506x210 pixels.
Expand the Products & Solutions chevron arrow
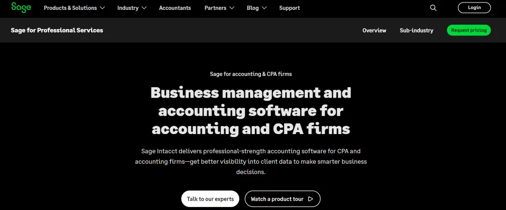102,8
